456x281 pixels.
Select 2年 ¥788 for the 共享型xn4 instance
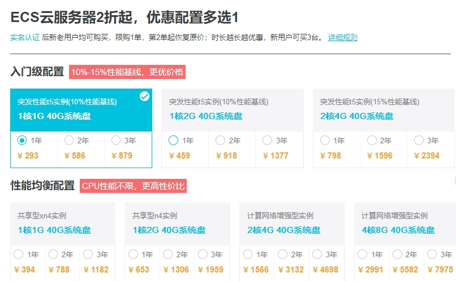click(53, 254)
